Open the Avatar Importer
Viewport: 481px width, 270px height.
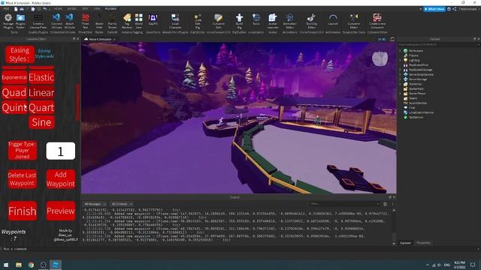pyautogui.click(x=273, y=21)
